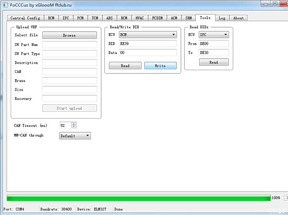Screen dimensions: 288x215
Task: Switch to the HVAC tab
Action: (139, 18)
